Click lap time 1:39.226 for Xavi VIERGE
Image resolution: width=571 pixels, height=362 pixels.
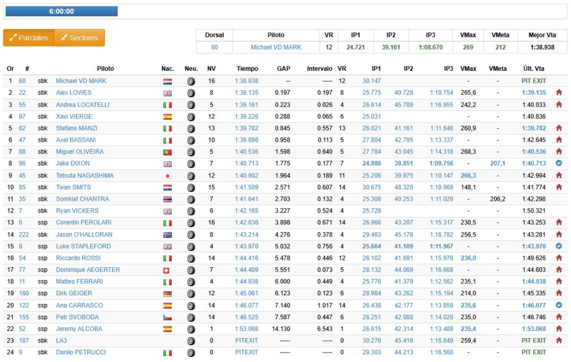246,117
